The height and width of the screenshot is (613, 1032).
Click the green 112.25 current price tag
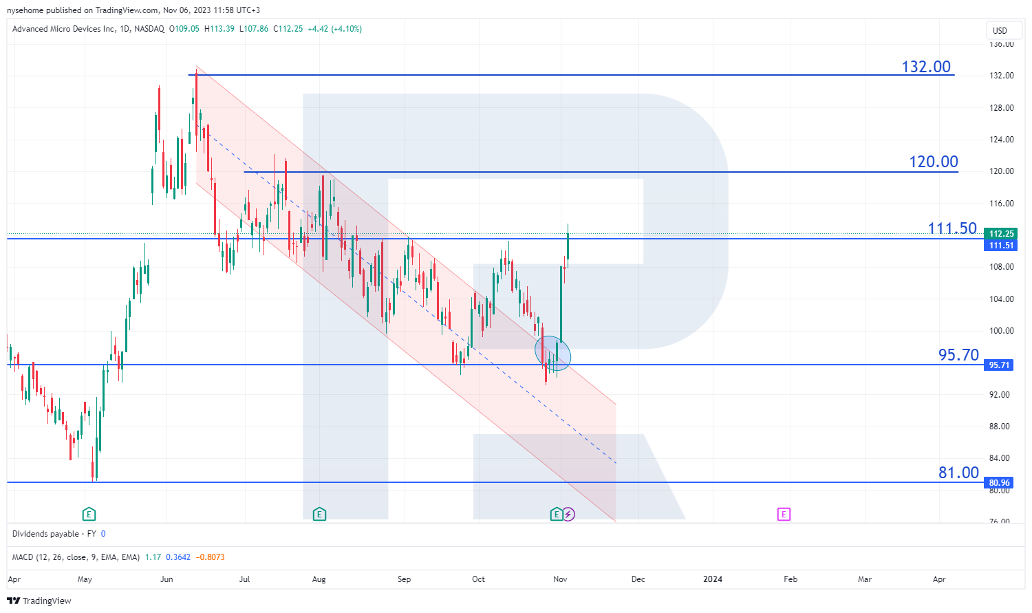click(x=1000, y=234)
